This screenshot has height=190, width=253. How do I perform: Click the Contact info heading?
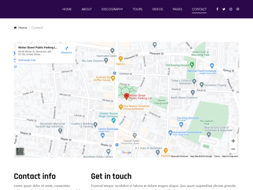[x=35, y=176]
